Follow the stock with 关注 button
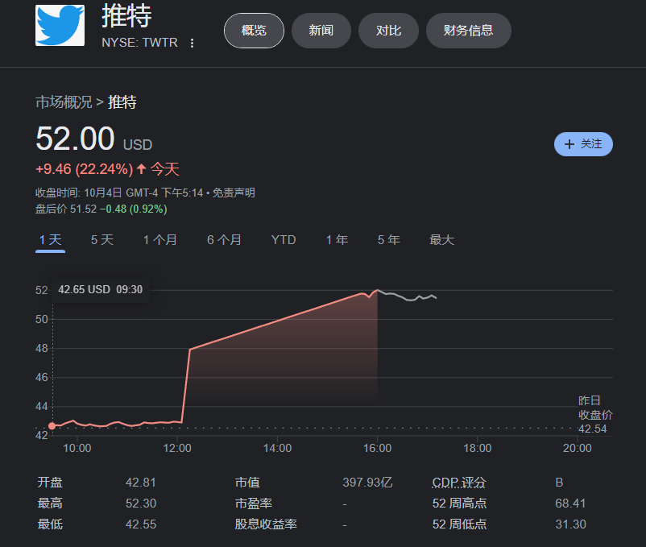The height and width of the screenshot is (547, 646). [583, 144]
